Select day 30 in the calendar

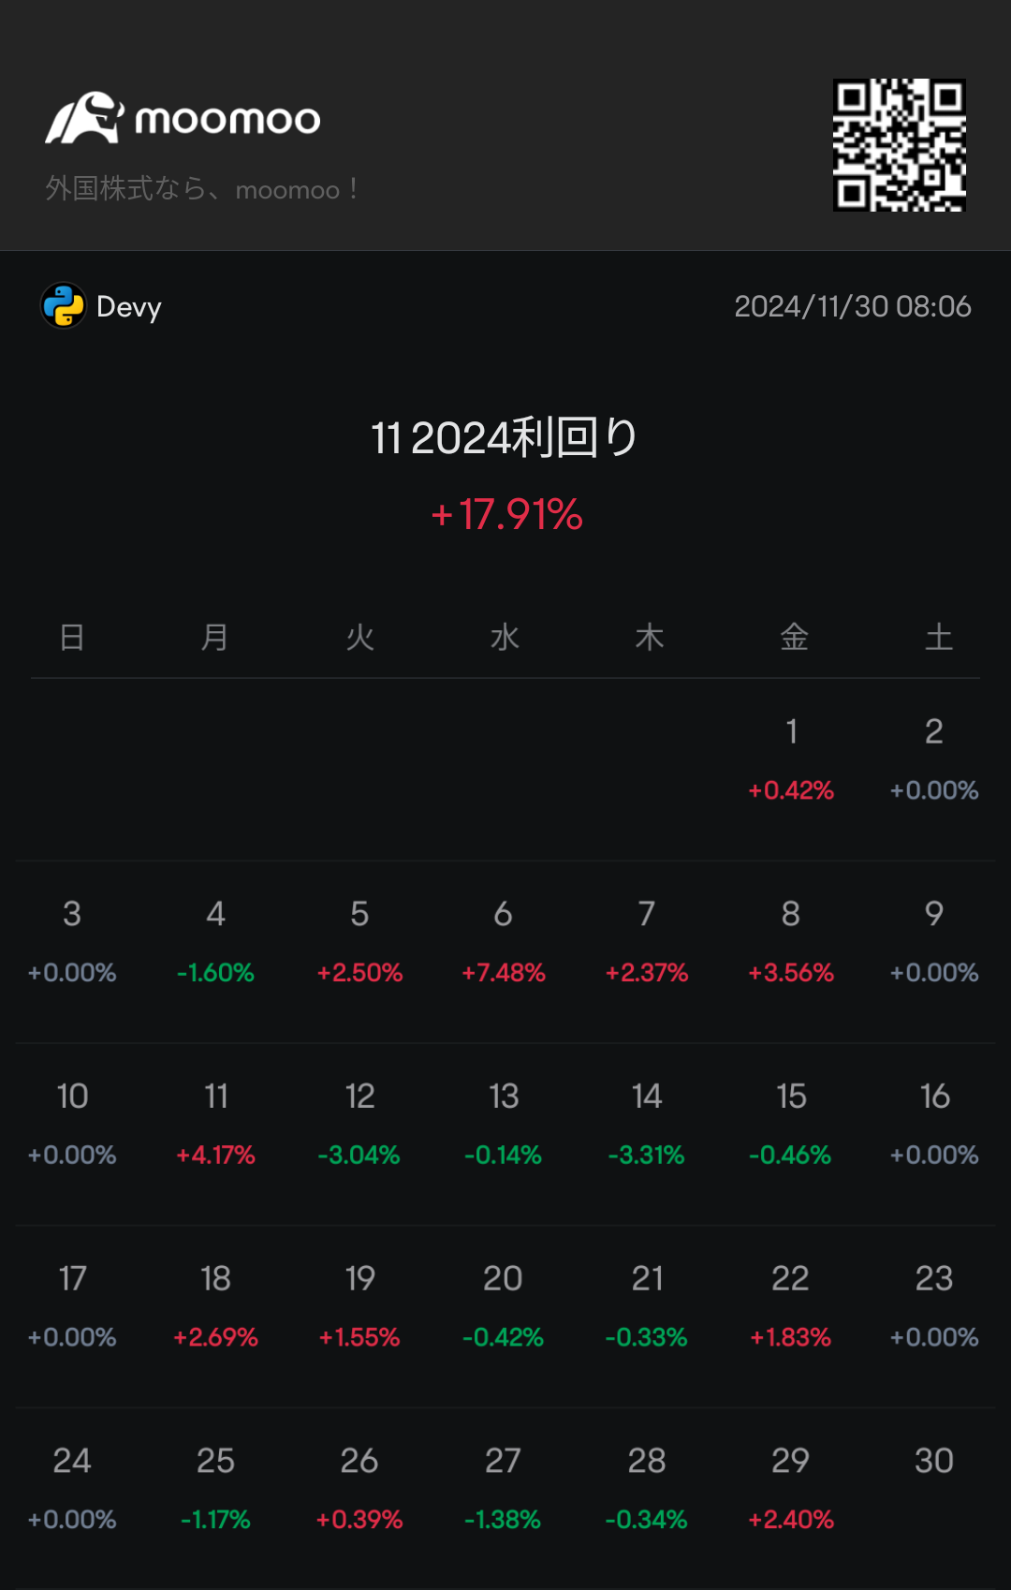click(x=934, y=1461)
